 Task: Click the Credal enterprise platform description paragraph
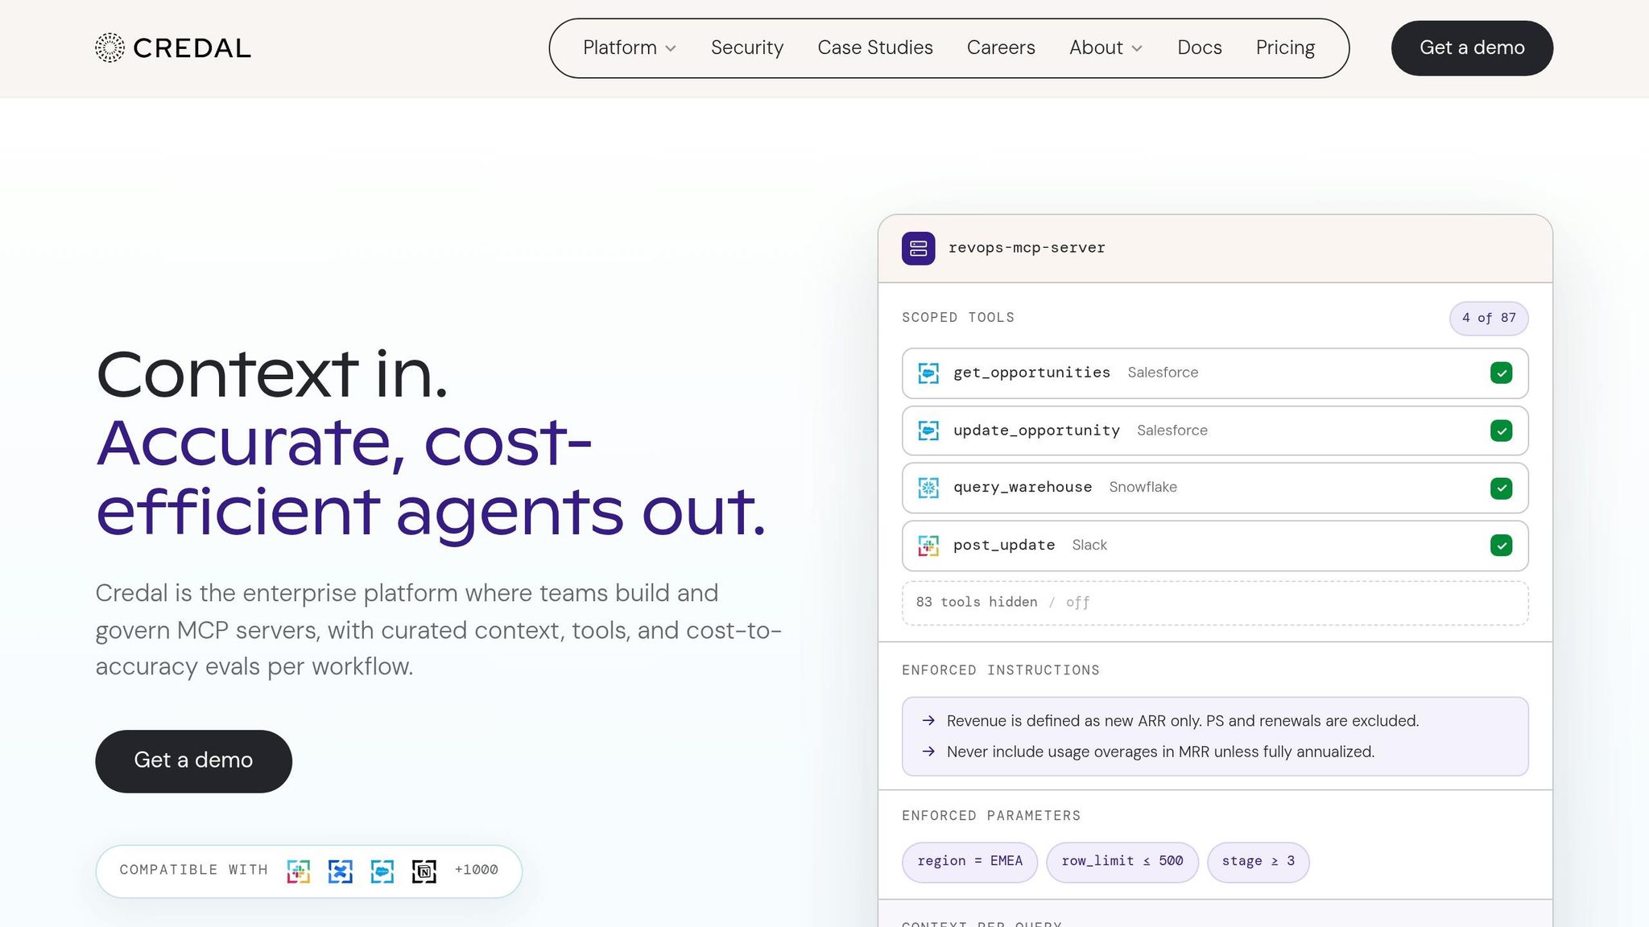tap(439, 630)
